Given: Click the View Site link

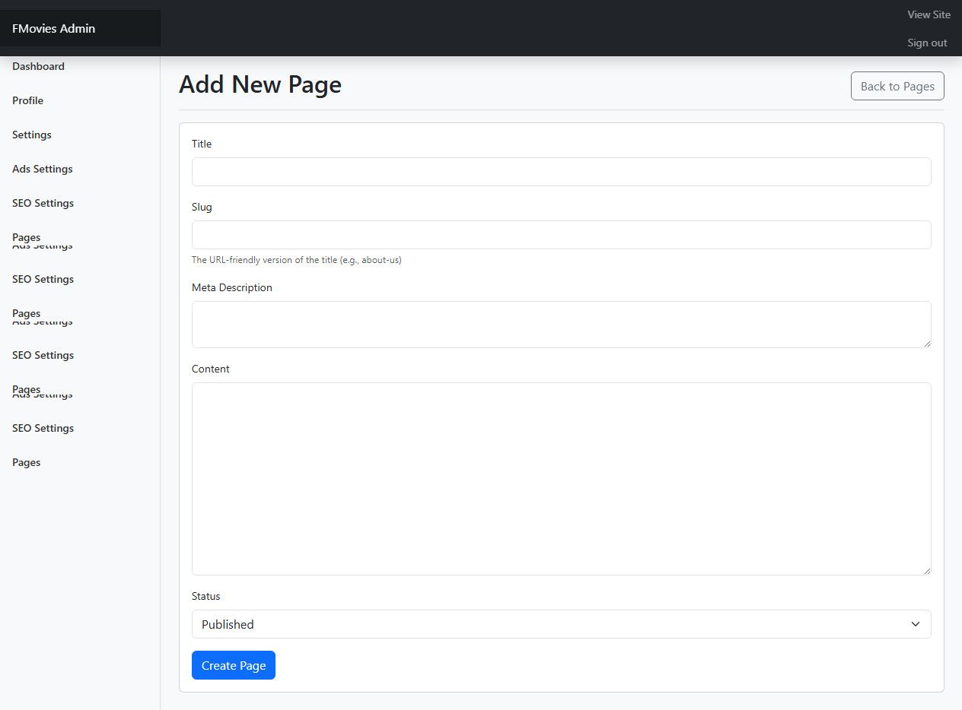Looking at the screenshot, I should pos(929,14).
